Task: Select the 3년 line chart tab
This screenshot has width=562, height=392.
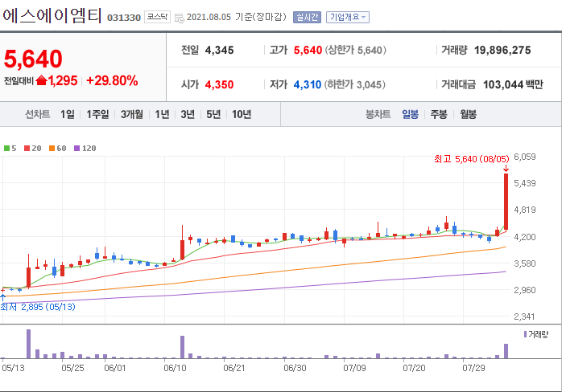Action: coord(188,114)
